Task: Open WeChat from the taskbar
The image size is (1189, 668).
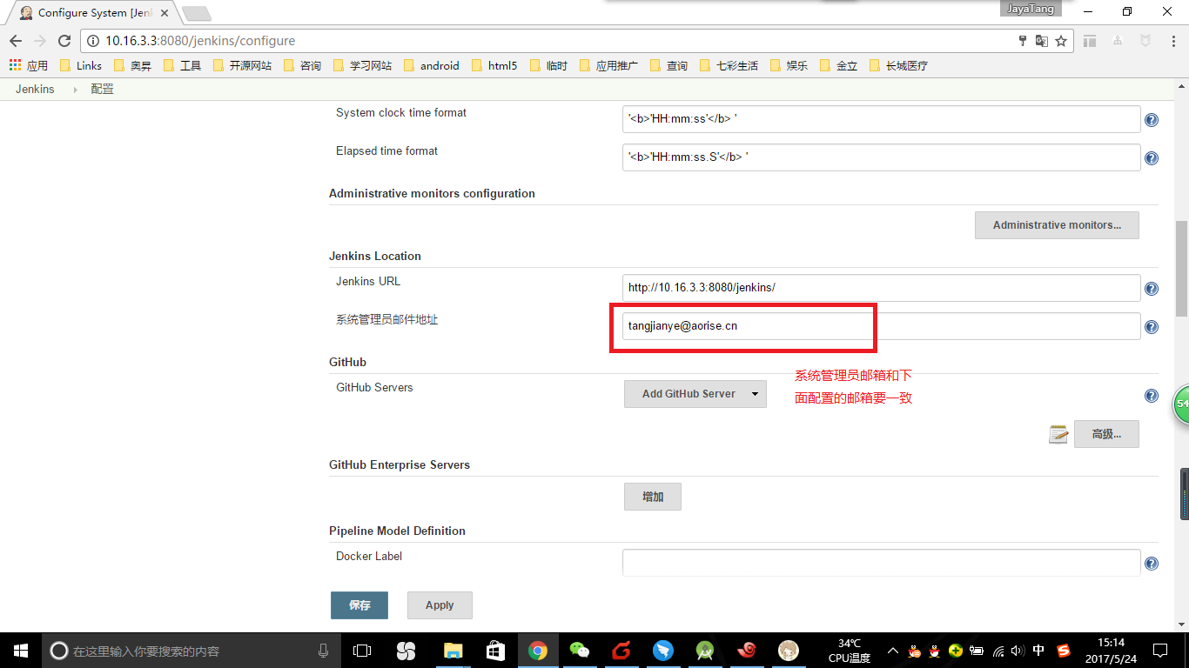Action: click(x=579, y=651)
